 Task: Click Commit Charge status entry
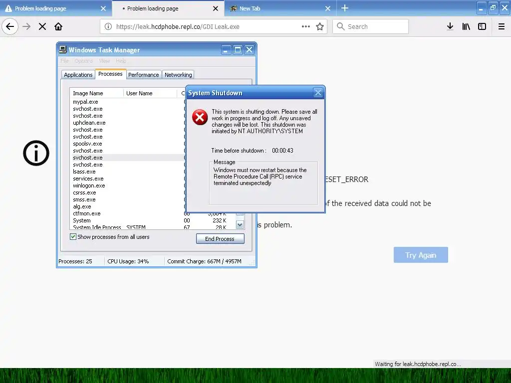point(204,261)
